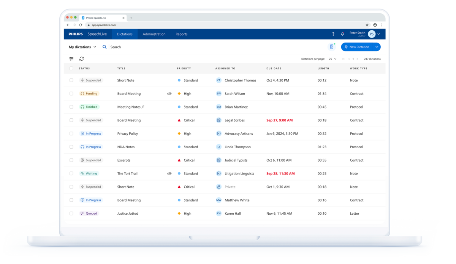Open a new browser tab

(x=131, y=18)
